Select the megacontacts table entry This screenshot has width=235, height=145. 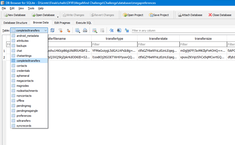point(29,81)
